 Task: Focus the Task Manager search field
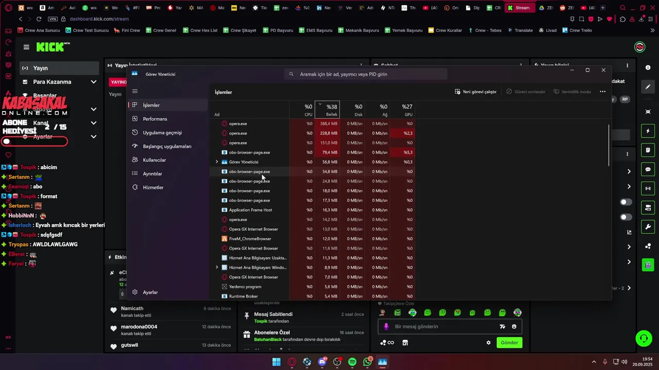(366, 74)
